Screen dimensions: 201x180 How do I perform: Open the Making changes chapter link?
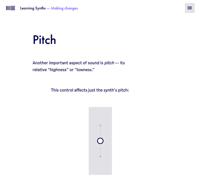(64, 8)
